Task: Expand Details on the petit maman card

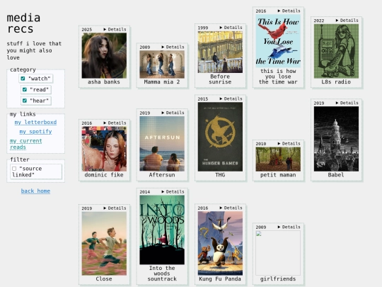Action: click(x=289, y=143)
